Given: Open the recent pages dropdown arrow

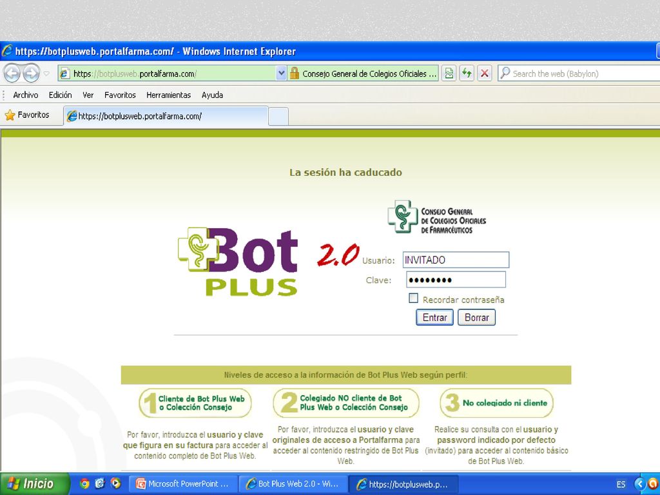Looking at the screenshot, I should (46, 73).
